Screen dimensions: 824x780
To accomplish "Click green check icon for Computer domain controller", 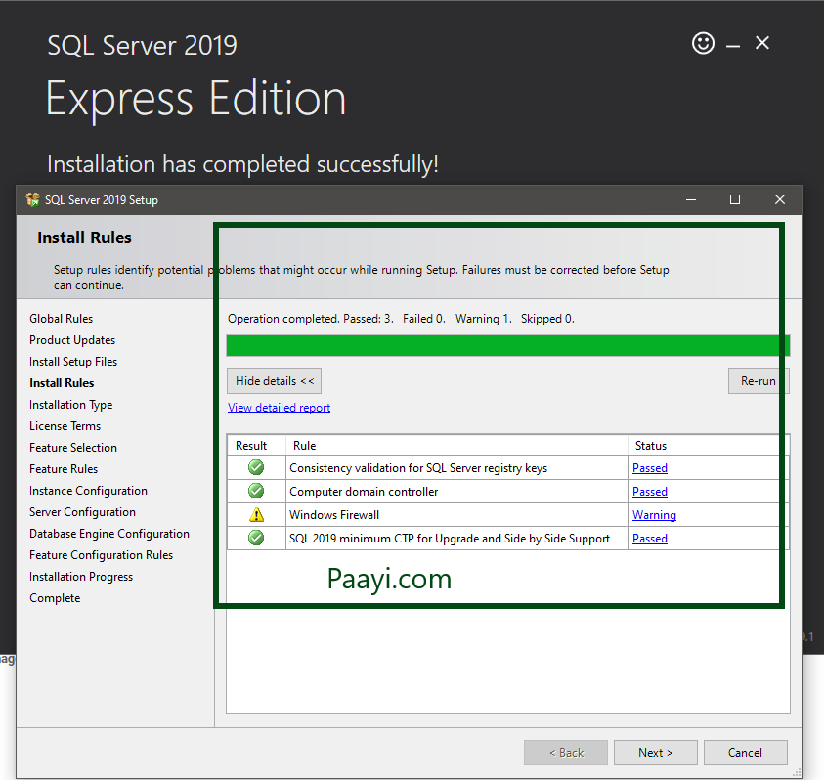I will (x=255, y=491).
